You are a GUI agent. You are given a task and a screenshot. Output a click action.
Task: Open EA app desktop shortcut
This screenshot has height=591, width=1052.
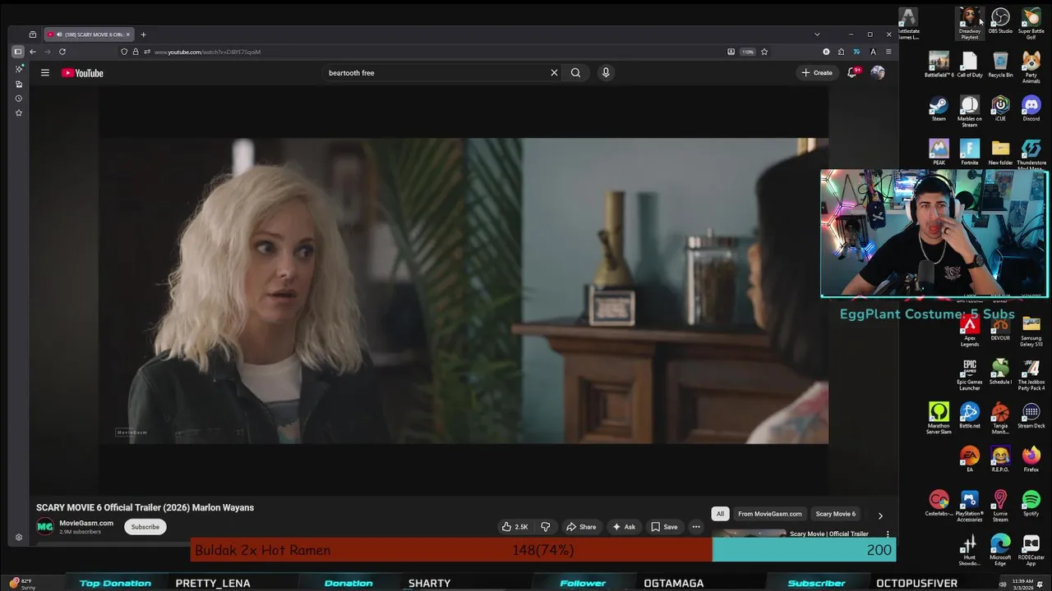tap(970, 460)
